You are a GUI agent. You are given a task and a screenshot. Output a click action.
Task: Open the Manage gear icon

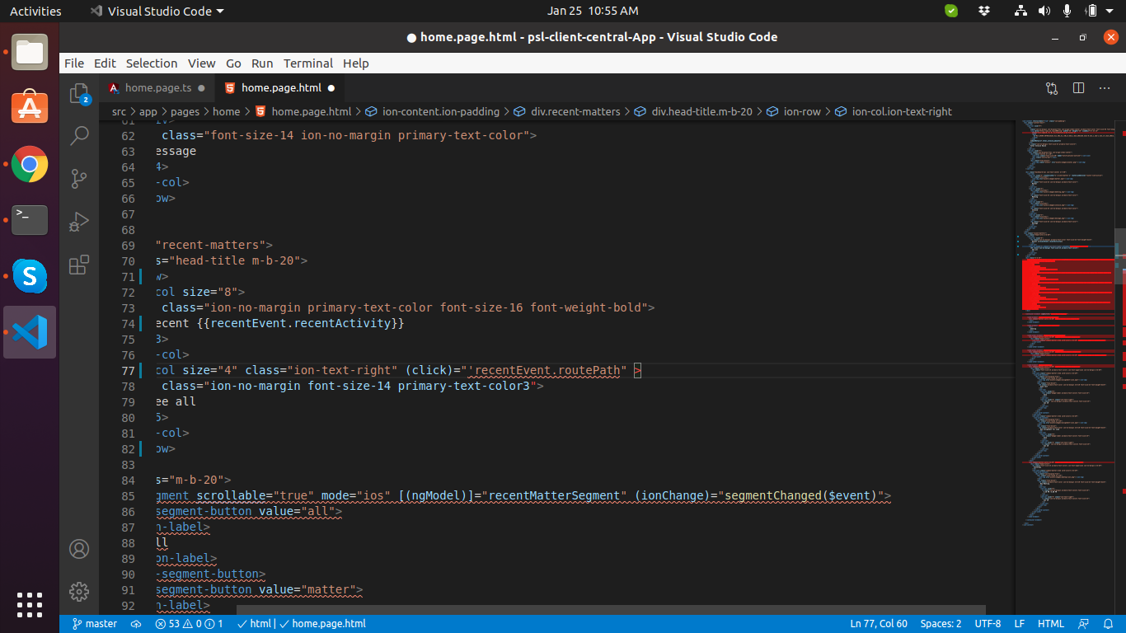(x=79, y=591)
